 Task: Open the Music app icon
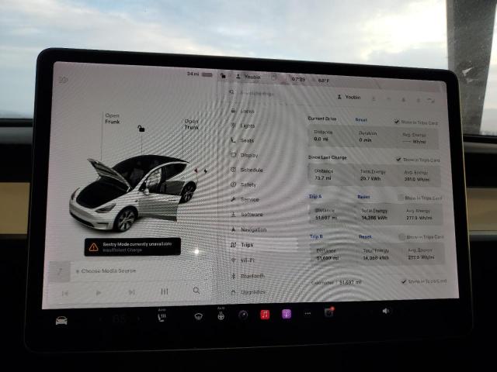pyautogui.click(x=265, y=314)
